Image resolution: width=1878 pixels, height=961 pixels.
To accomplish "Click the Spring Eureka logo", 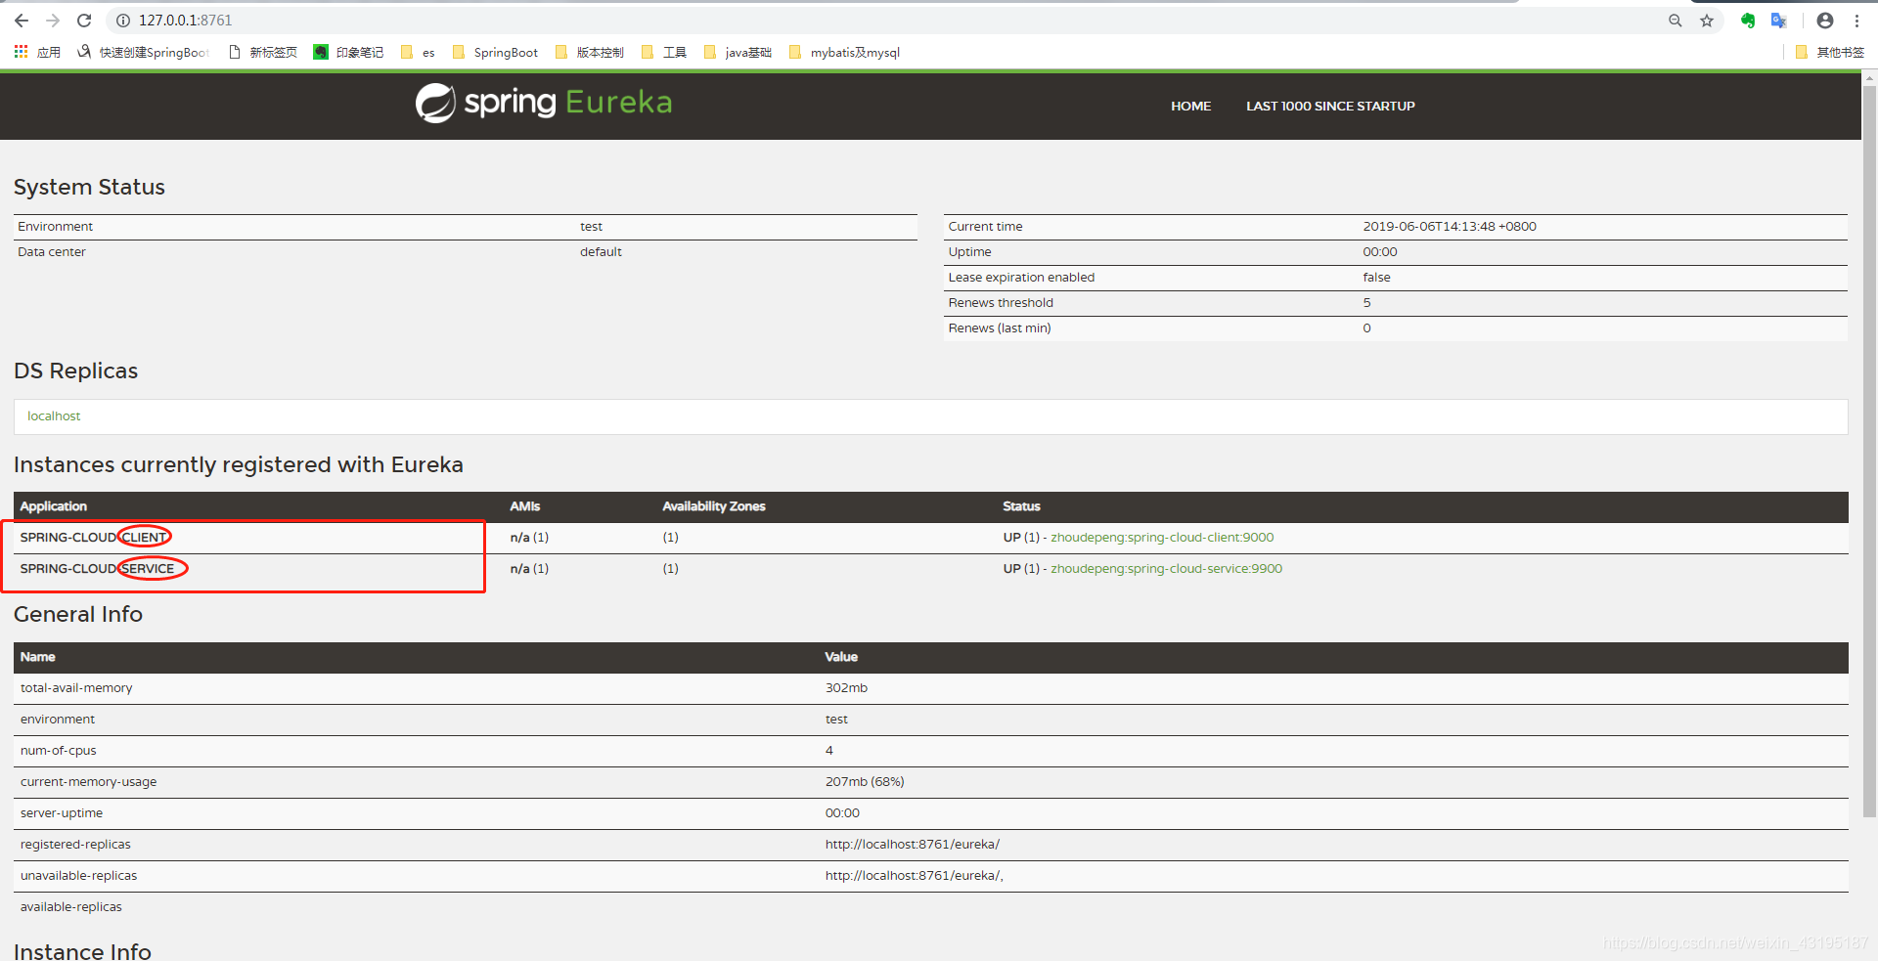I will click(x=544, y=103).
